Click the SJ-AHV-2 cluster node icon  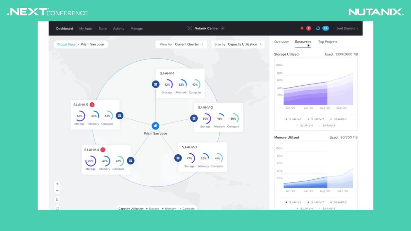(194, 118)
